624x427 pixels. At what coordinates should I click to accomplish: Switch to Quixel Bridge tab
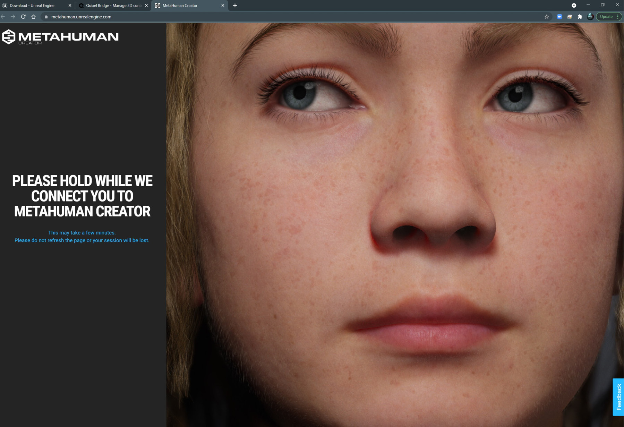pyautogui.click(x=113, y=6)
